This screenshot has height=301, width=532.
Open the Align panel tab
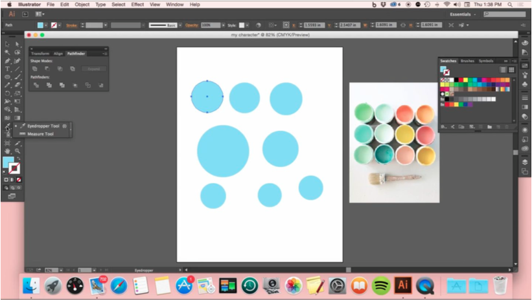[58, 54]
